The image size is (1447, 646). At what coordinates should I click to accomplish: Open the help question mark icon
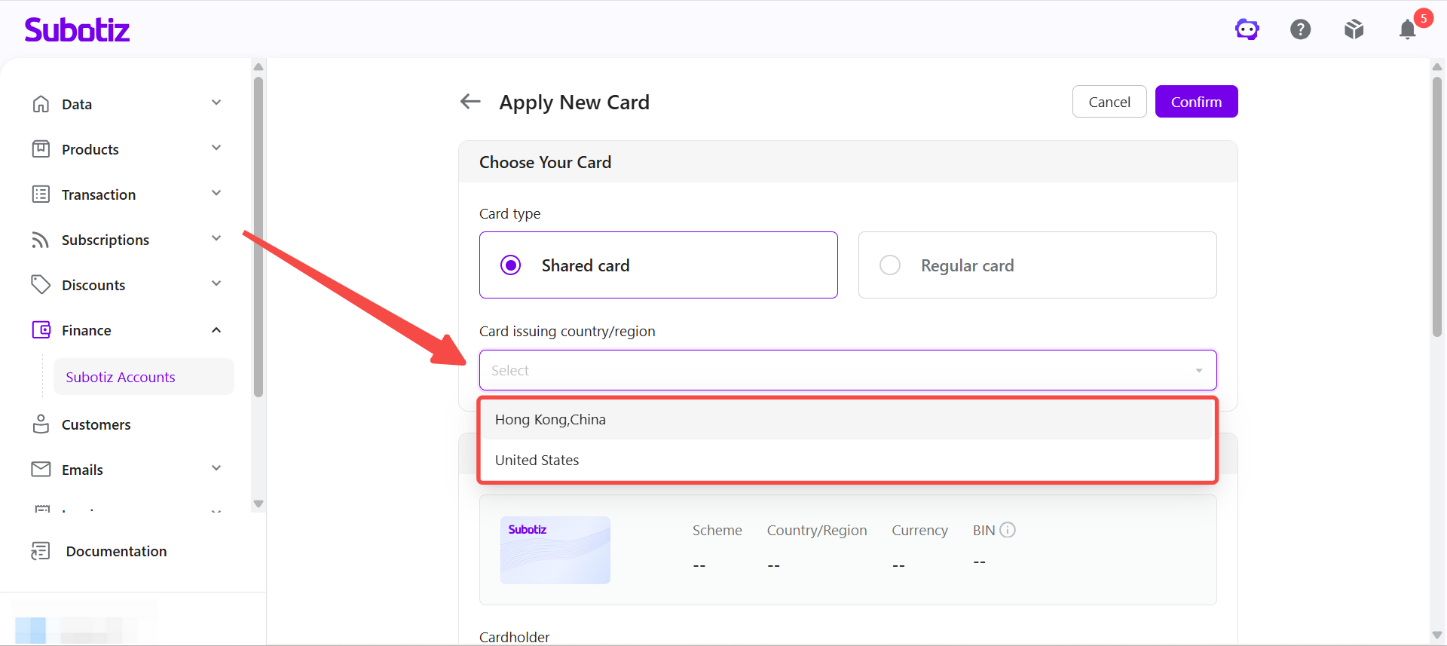coord(1301,29)
